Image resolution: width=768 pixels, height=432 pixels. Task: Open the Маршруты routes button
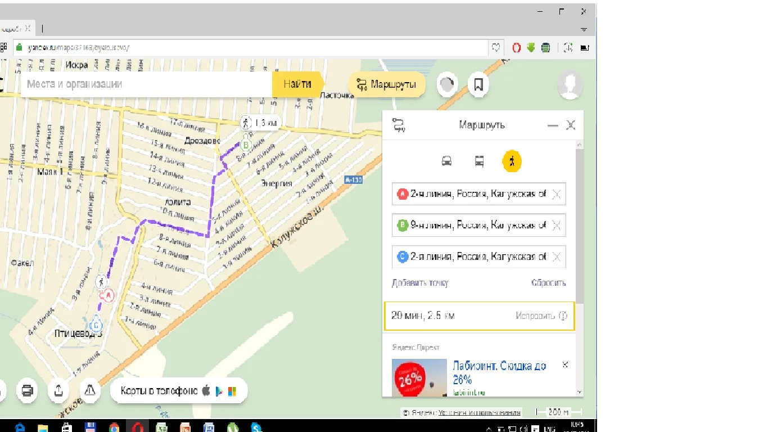387,85
